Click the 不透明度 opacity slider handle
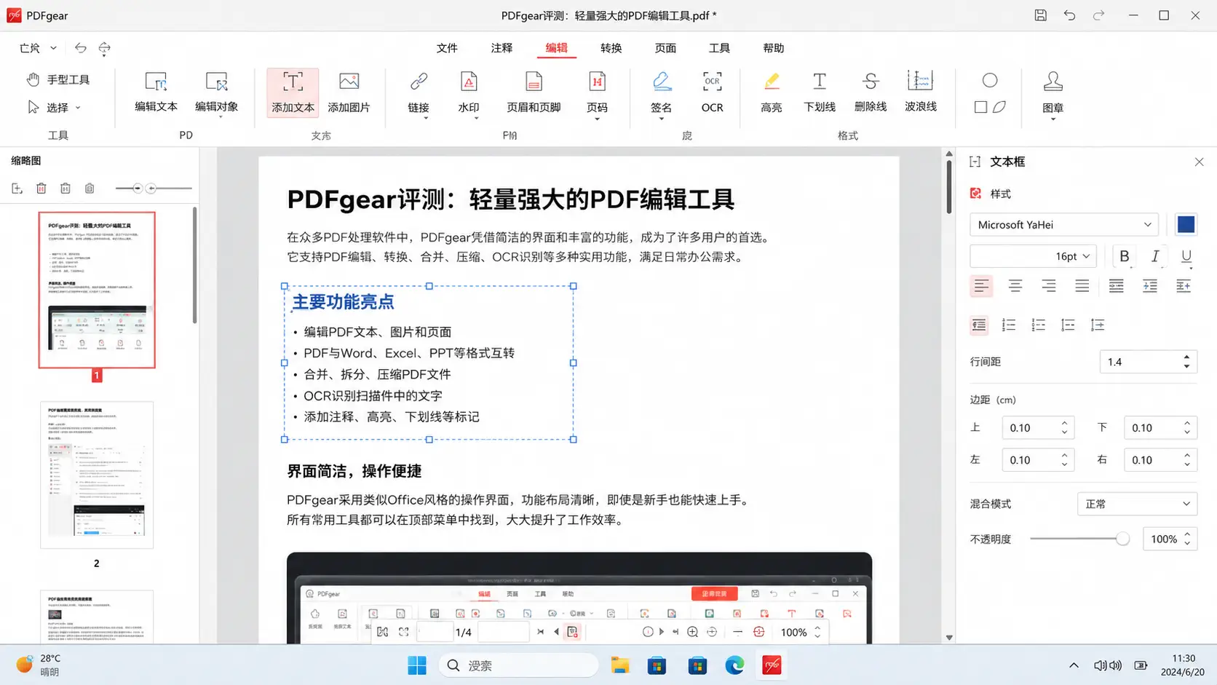This screenshot has height=685, width=1217. [x=1122, y=539]
